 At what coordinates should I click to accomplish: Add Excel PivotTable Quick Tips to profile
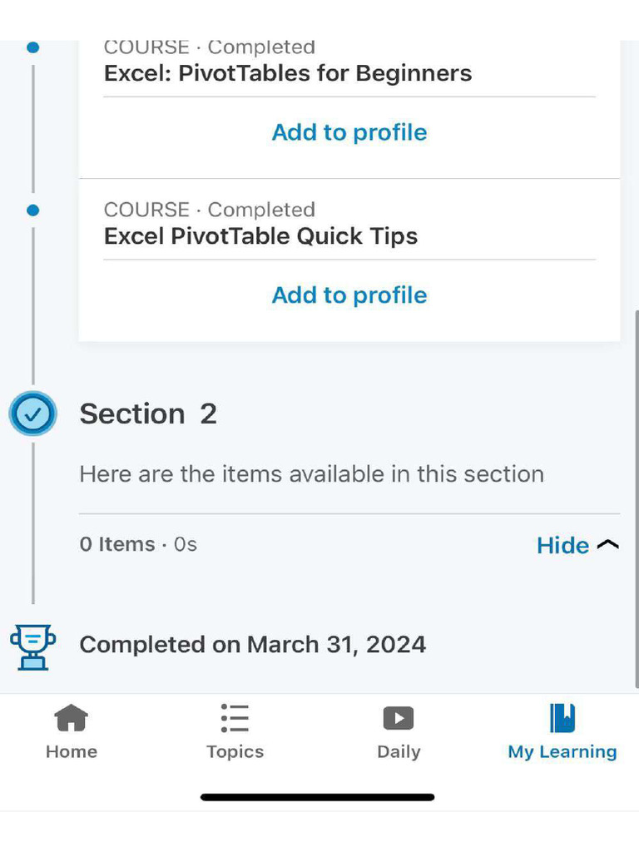tap(349, 295)
